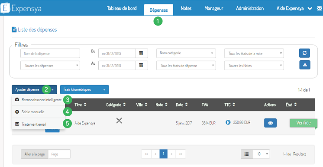This screenshot has width=323, height=167.
Task: Open Tous les états de dépense dropdown
Action: pyautogui.click(x=186, y=65)
